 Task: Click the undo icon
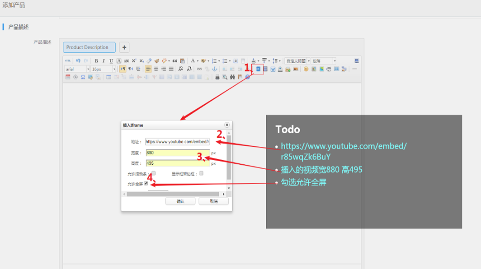78,61
